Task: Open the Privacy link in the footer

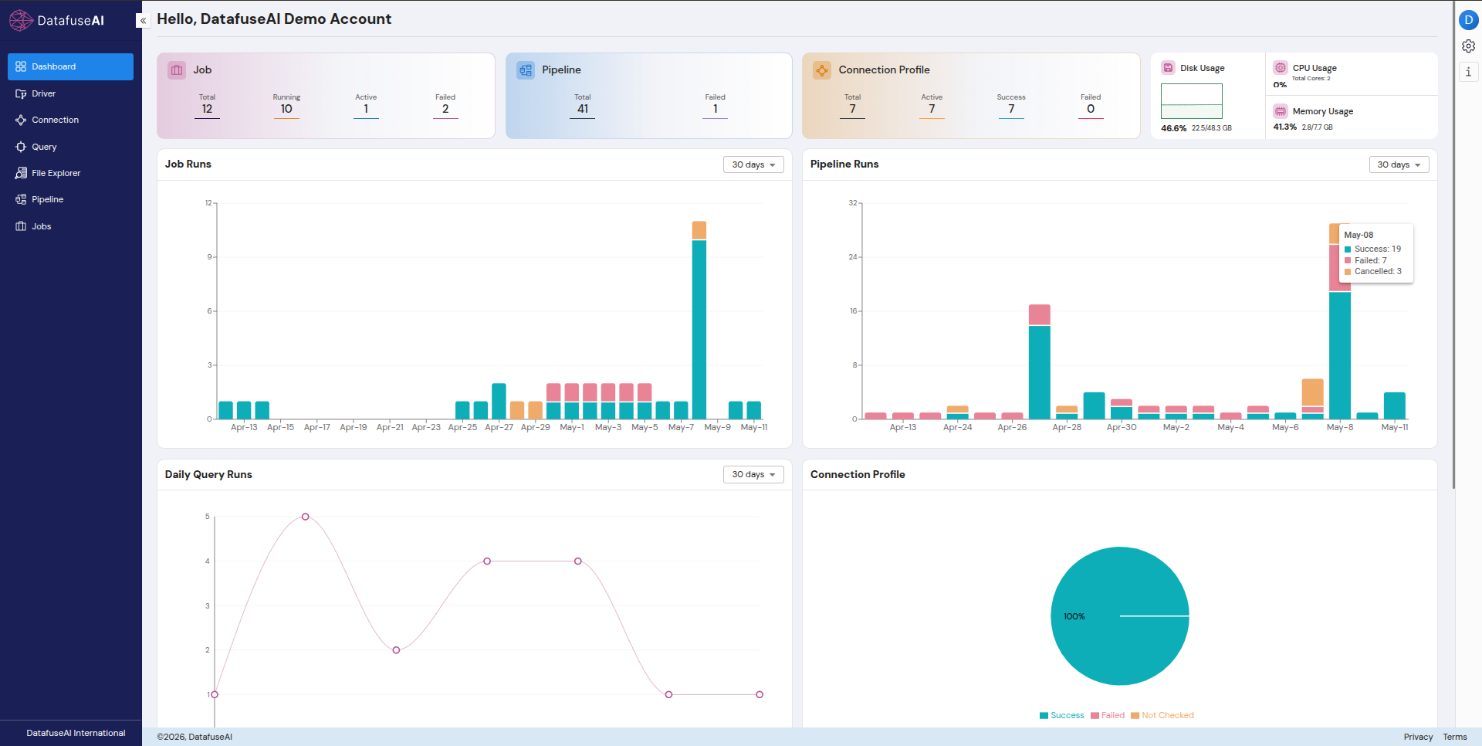Action: [x=1418, y=737]
